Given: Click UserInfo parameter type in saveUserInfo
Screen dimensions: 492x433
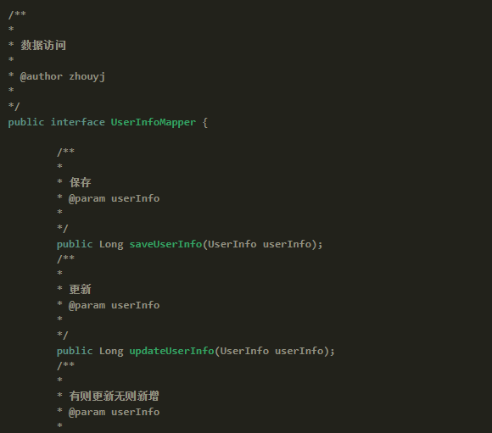Looking at the screenshot, I should (x=232, y=244).
